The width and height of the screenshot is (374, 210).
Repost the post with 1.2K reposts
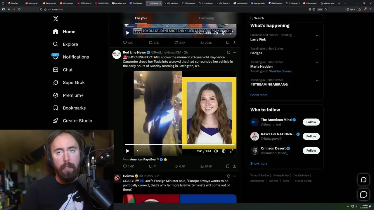point(154,43)
